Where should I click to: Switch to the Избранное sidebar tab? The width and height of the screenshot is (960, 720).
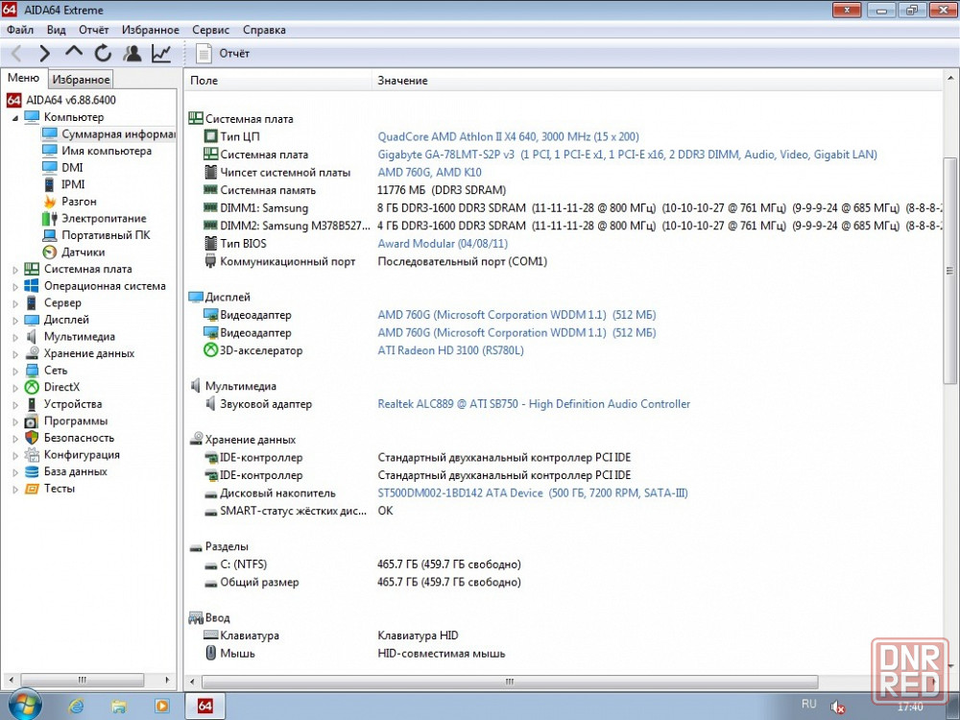tap(81, 79)
